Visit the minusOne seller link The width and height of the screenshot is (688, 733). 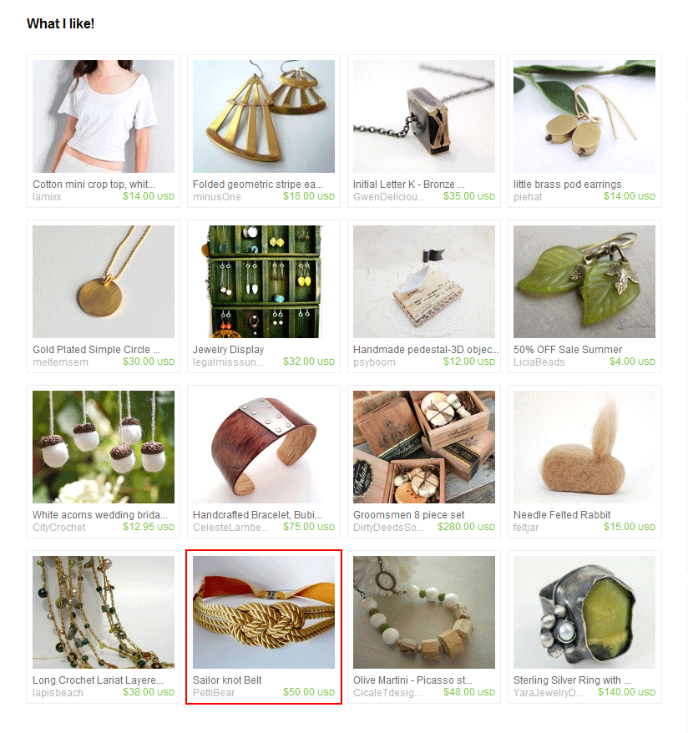(x=217, y=197)
